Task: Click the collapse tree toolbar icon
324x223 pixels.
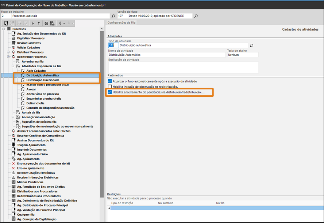Action: click(x=46, y=23)
